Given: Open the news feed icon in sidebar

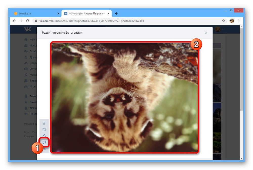Looking at the screenshot, I should [26, 46].
